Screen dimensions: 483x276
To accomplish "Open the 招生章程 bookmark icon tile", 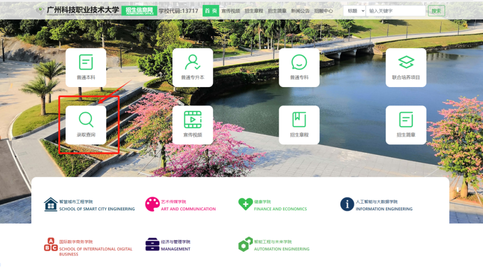I will coord(299,125).
